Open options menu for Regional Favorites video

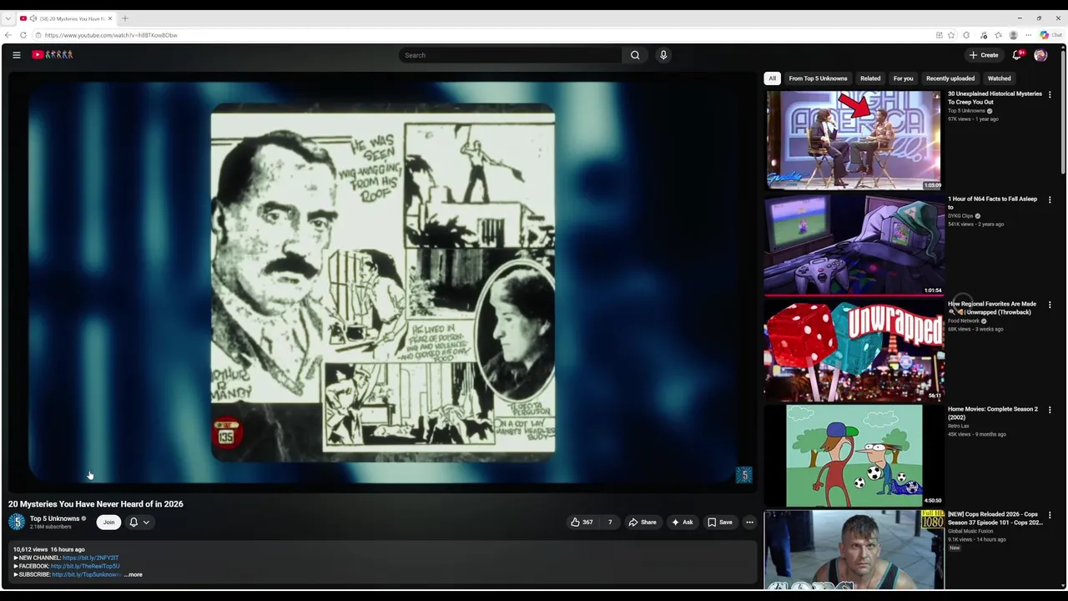point(1050,306)
